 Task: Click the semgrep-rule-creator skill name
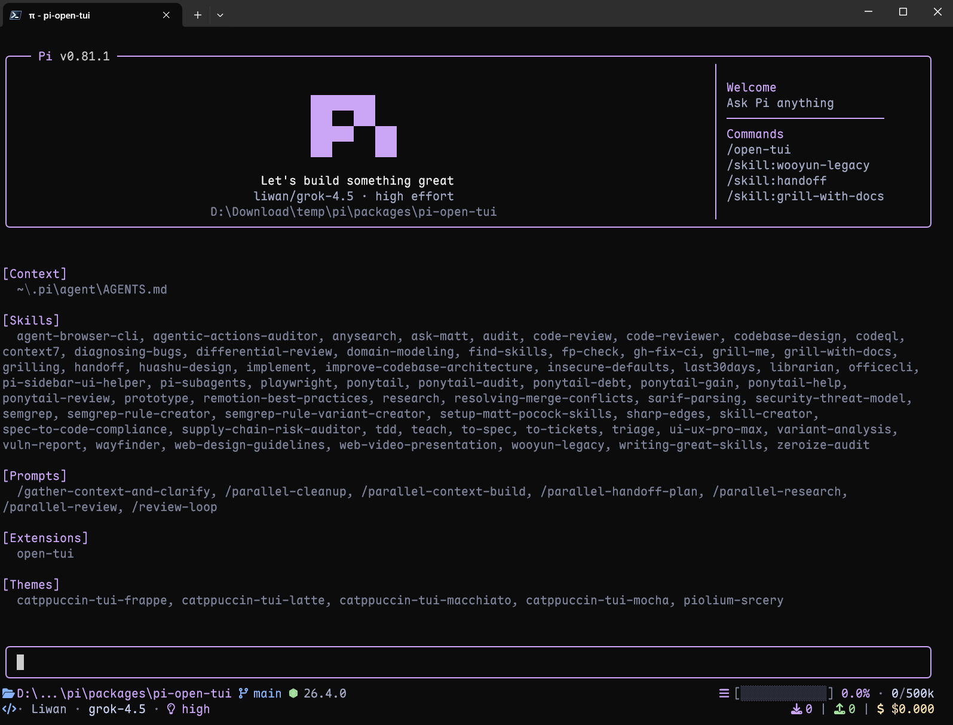[139, 414]
